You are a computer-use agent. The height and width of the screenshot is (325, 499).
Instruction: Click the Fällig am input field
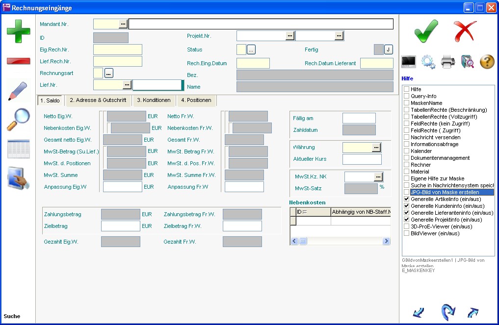point(359,118)
